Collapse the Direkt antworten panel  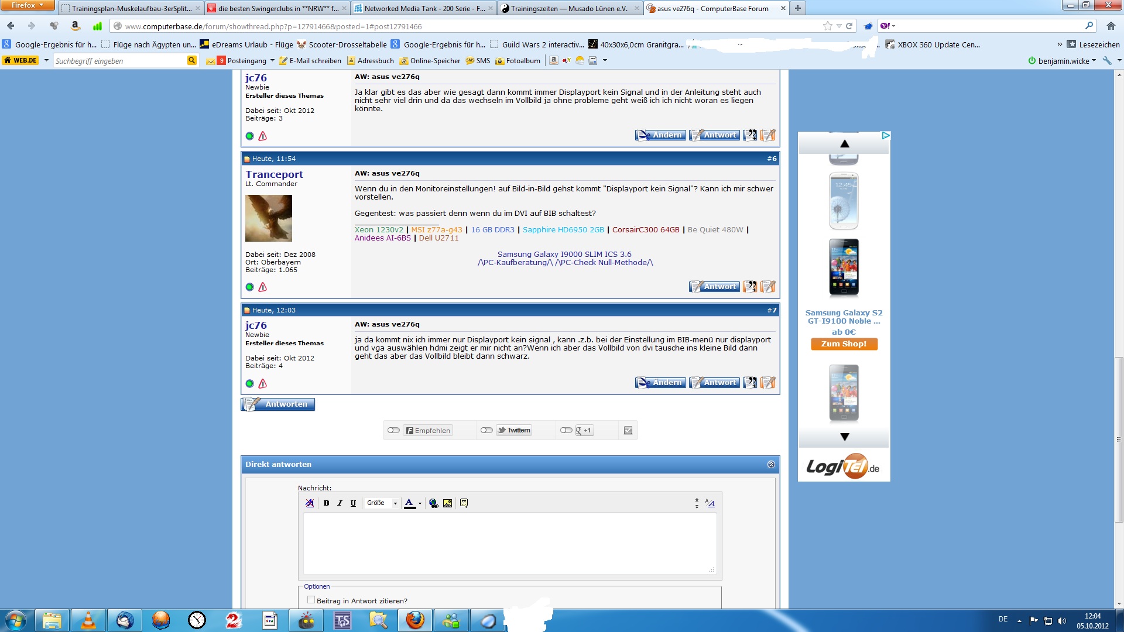(x=771, y=464)
